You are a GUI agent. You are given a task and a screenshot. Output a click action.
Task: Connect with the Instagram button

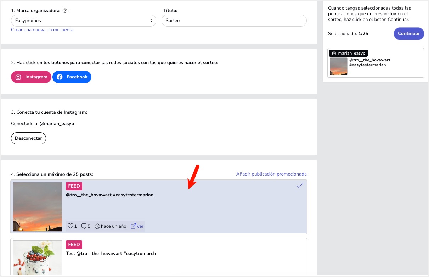coord(31,77)
